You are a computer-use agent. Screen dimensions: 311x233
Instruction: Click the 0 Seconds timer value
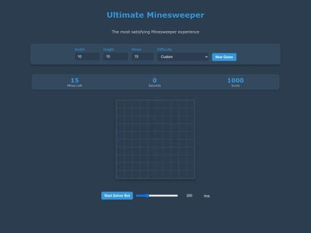click(154, 80)
